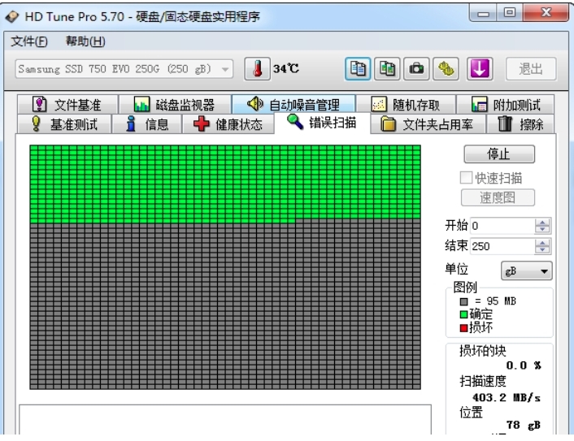The image size is (574, 441).
Task: Switch to the 文件基准 tab
Action: (x=67, y=104)
